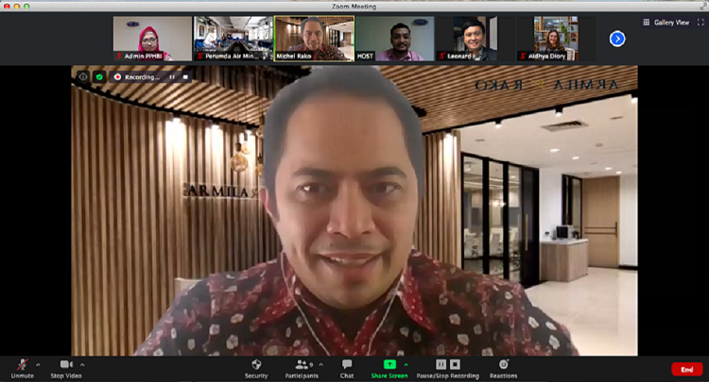Click the red Recording indicator dot
The height and width of the screenshot is (382, 709).
117,77
